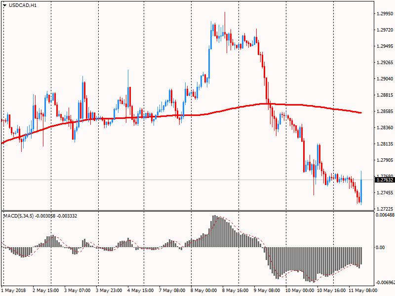Click the 4 May 15:00 time label
395x296 pixels.
pyautogui.click(x=140, y=291)
